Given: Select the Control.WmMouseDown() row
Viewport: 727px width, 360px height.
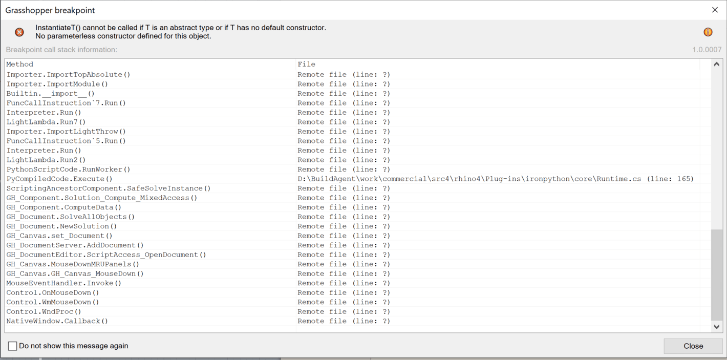Looking at the screenshot, I should (352, 302).
